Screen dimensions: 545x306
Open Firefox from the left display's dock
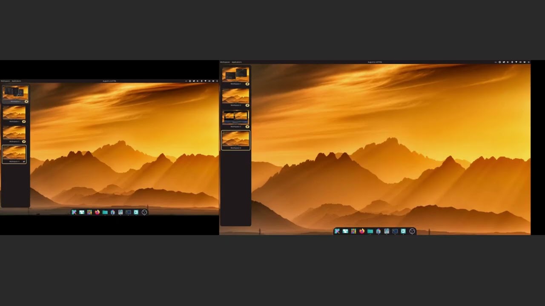pos(97,212)
